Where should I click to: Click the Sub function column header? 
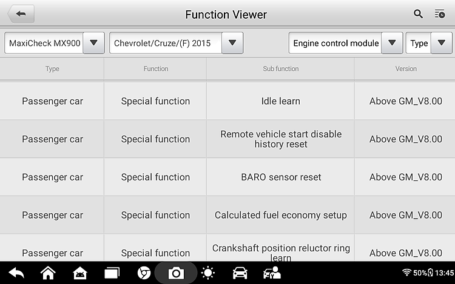[281, 68]
